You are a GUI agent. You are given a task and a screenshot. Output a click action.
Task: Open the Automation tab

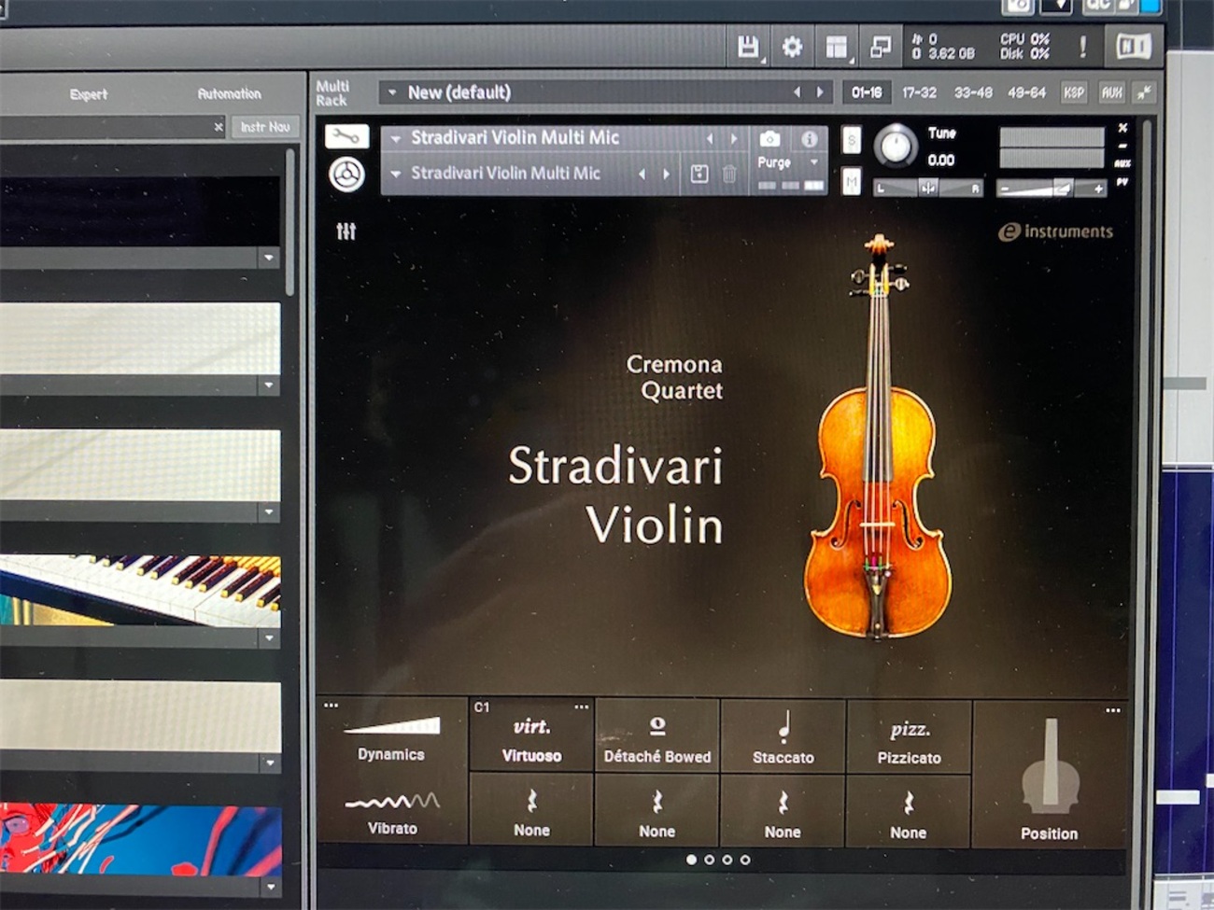click(x=229, y=93)
